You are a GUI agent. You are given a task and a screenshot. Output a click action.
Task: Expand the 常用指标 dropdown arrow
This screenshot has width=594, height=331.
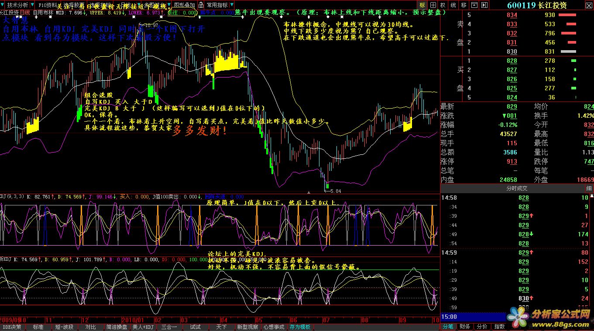click(232, 5)
